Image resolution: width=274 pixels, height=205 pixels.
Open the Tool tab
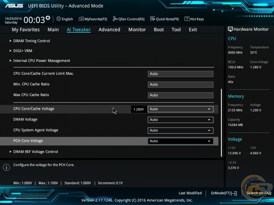click(176, 29)
